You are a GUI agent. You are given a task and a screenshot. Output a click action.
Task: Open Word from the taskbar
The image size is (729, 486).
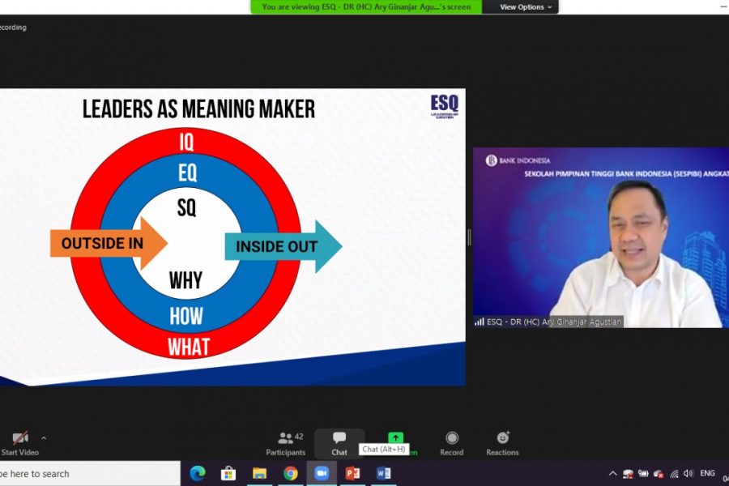[x=383, y=473]
